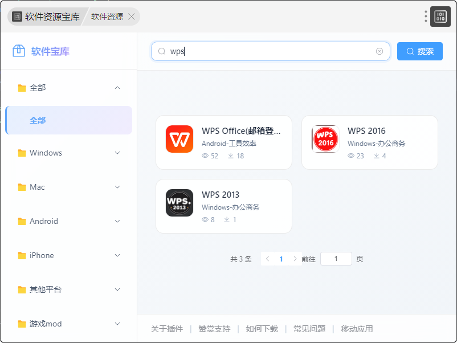This screenshot has height=343, width=457.
Task: Focus the wps search input field
Action: point(271,51)
